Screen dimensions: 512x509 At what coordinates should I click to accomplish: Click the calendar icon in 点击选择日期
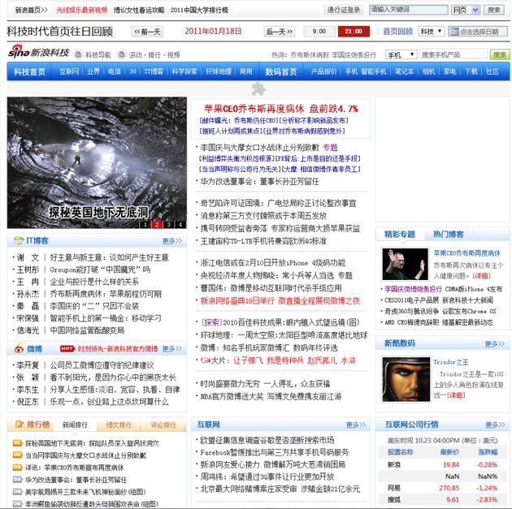[x=454, y=32]
